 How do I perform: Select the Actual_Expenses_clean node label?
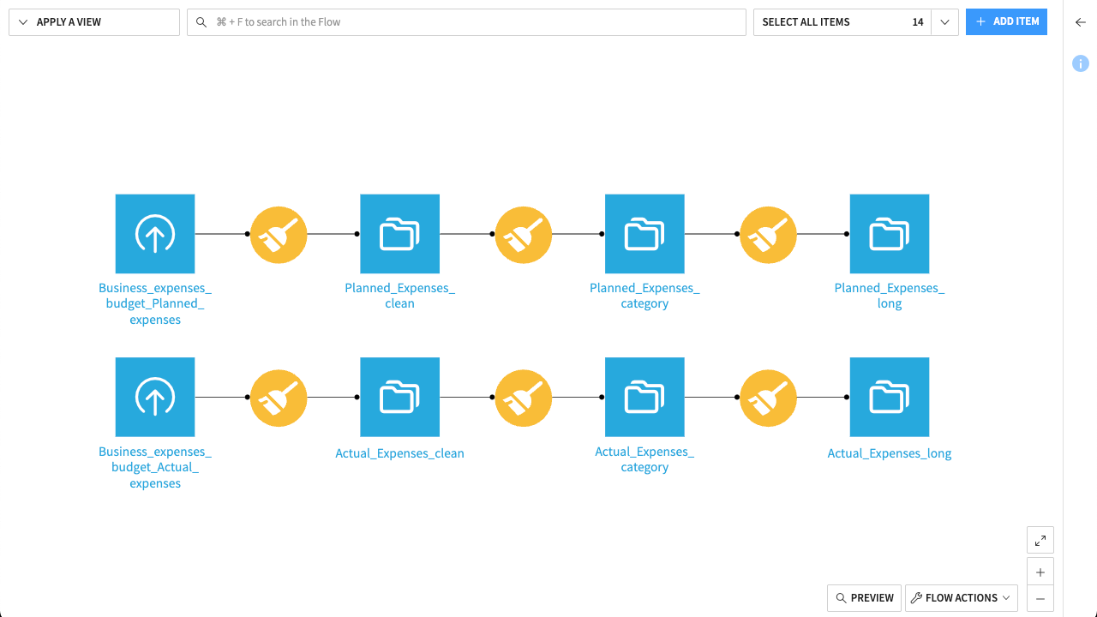(x=399, y=452)
